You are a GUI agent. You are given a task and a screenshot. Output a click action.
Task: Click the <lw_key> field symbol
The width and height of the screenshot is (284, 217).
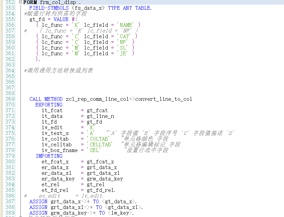[120, 213]
